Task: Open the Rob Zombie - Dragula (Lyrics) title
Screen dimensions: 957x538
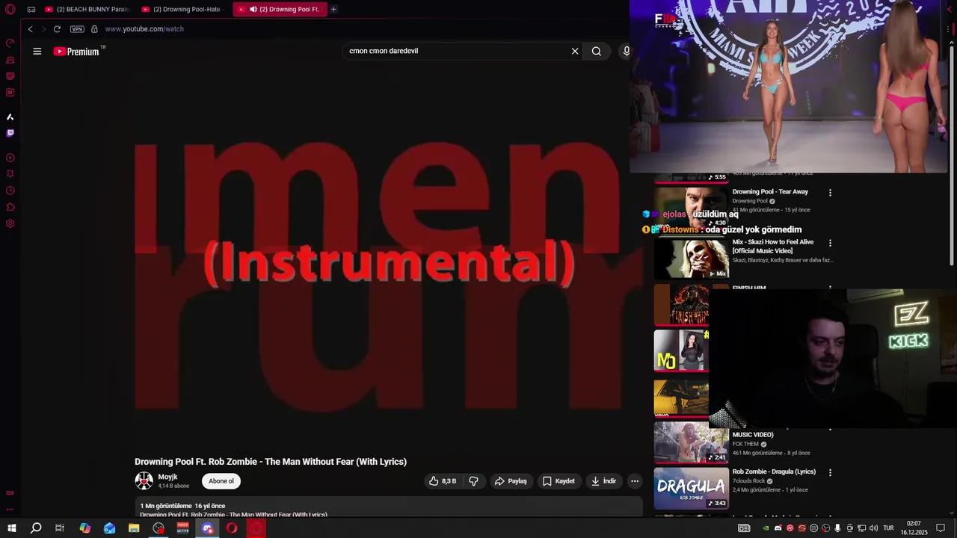Action: [x=774, y=472]
